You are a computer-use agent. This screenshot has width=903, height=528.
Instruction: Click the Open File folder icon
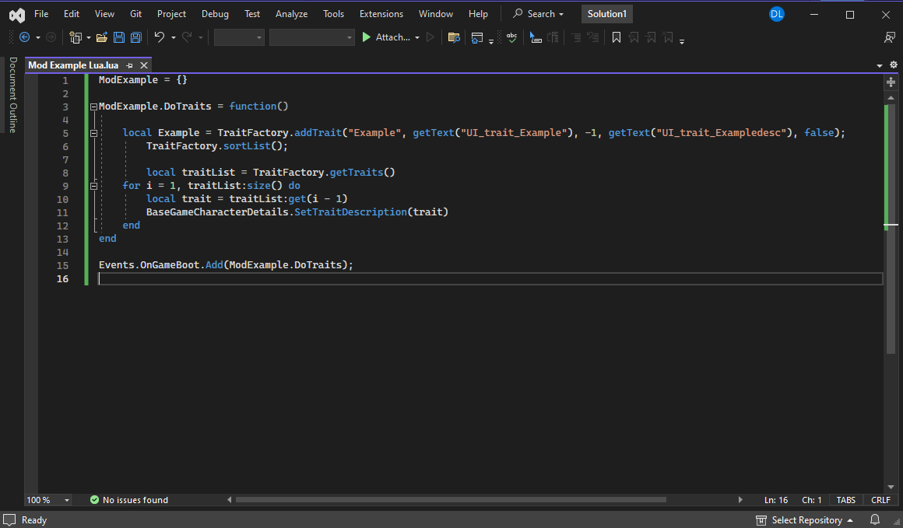(x=101, y=37)
